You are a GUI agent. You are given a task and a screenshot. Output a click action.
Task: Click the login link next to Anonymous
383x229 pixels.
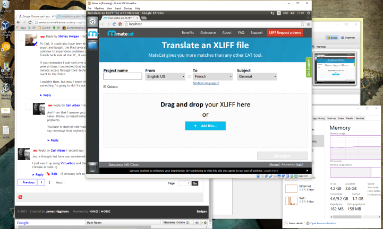pos(300,165)
